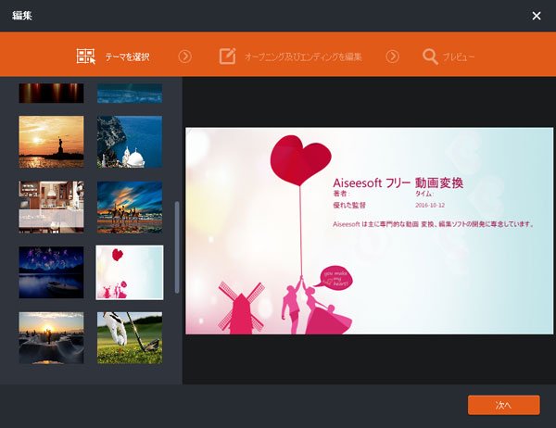
Task: Open the テーマを選択 step tab
Action: pyautogui.click(x=127, y=57)
